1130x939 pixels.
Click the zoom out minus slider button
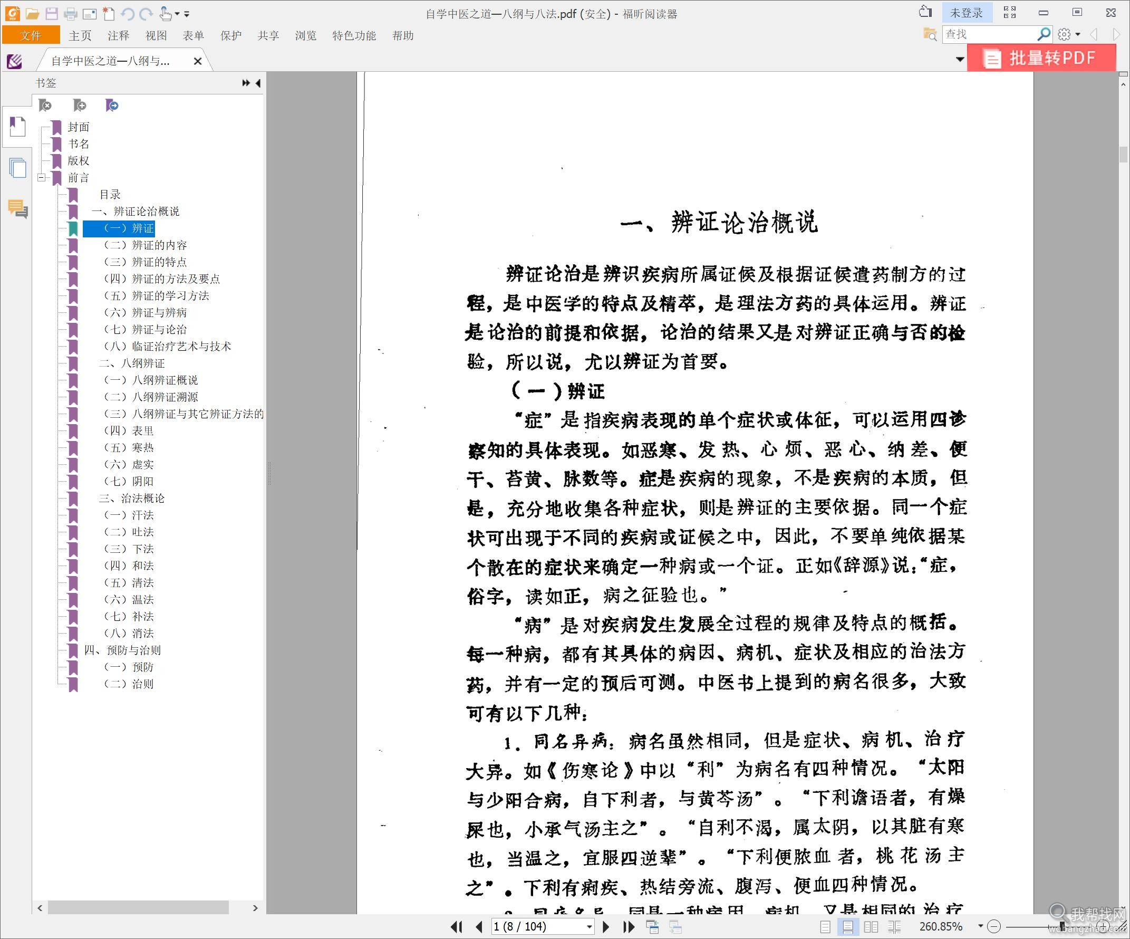pos(994,927)
